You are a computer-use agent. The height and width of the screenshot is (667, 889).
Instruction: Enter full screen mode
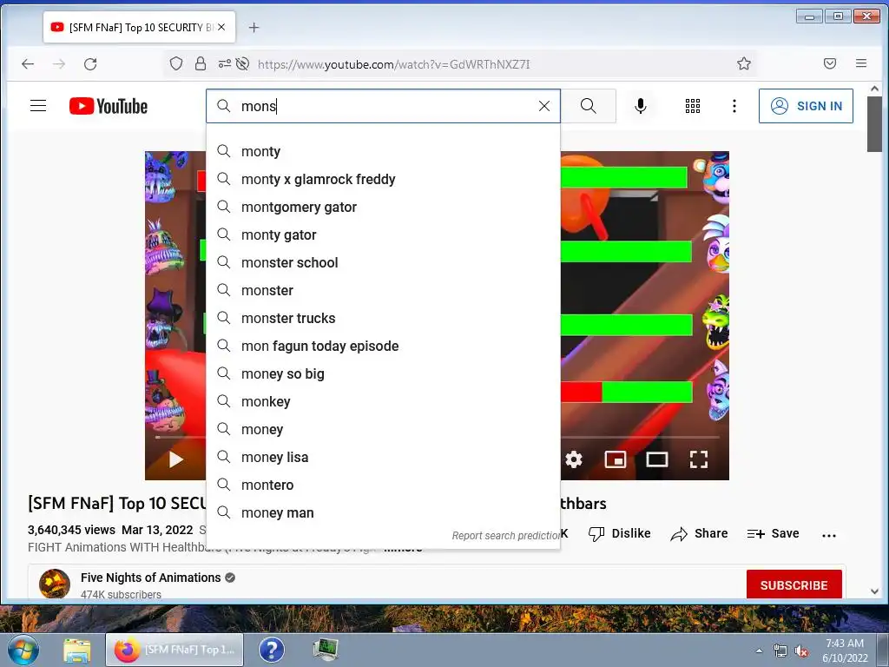699,459
